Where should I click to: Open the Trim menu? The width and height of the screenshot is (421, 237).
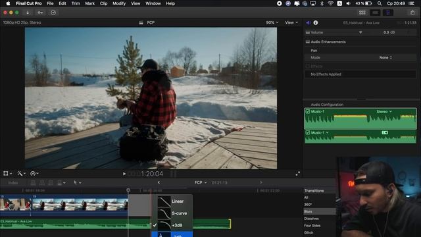pyautogui.click(x=76, y=3)
